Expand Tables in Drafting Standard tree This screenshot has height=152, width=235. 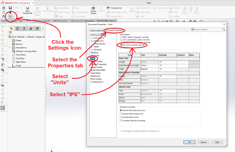(x=91, y=47)
